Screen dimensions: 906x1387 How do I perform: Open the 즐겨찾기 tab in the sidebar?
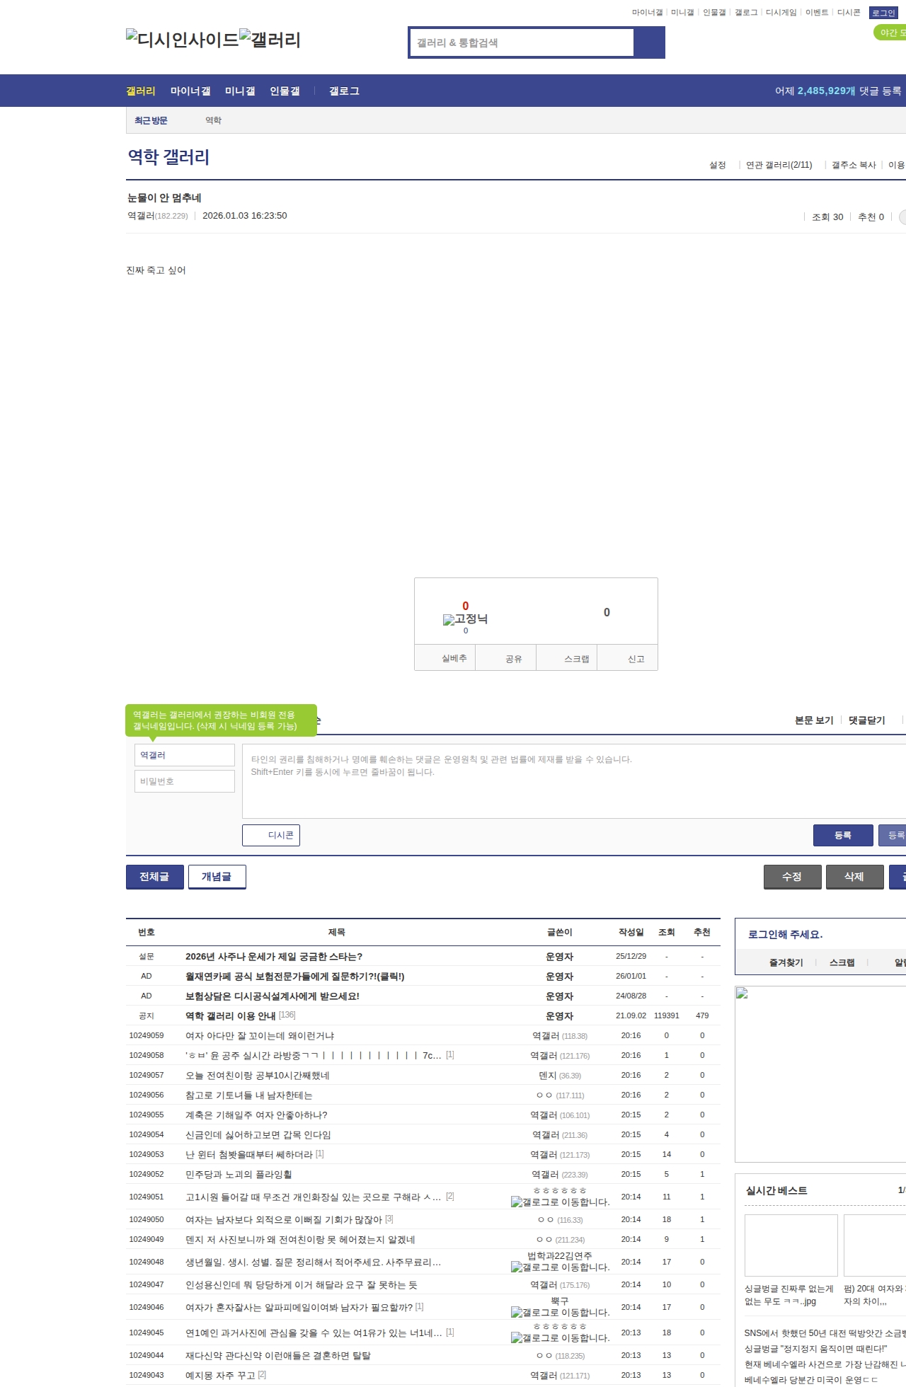[x=786, y=963]
